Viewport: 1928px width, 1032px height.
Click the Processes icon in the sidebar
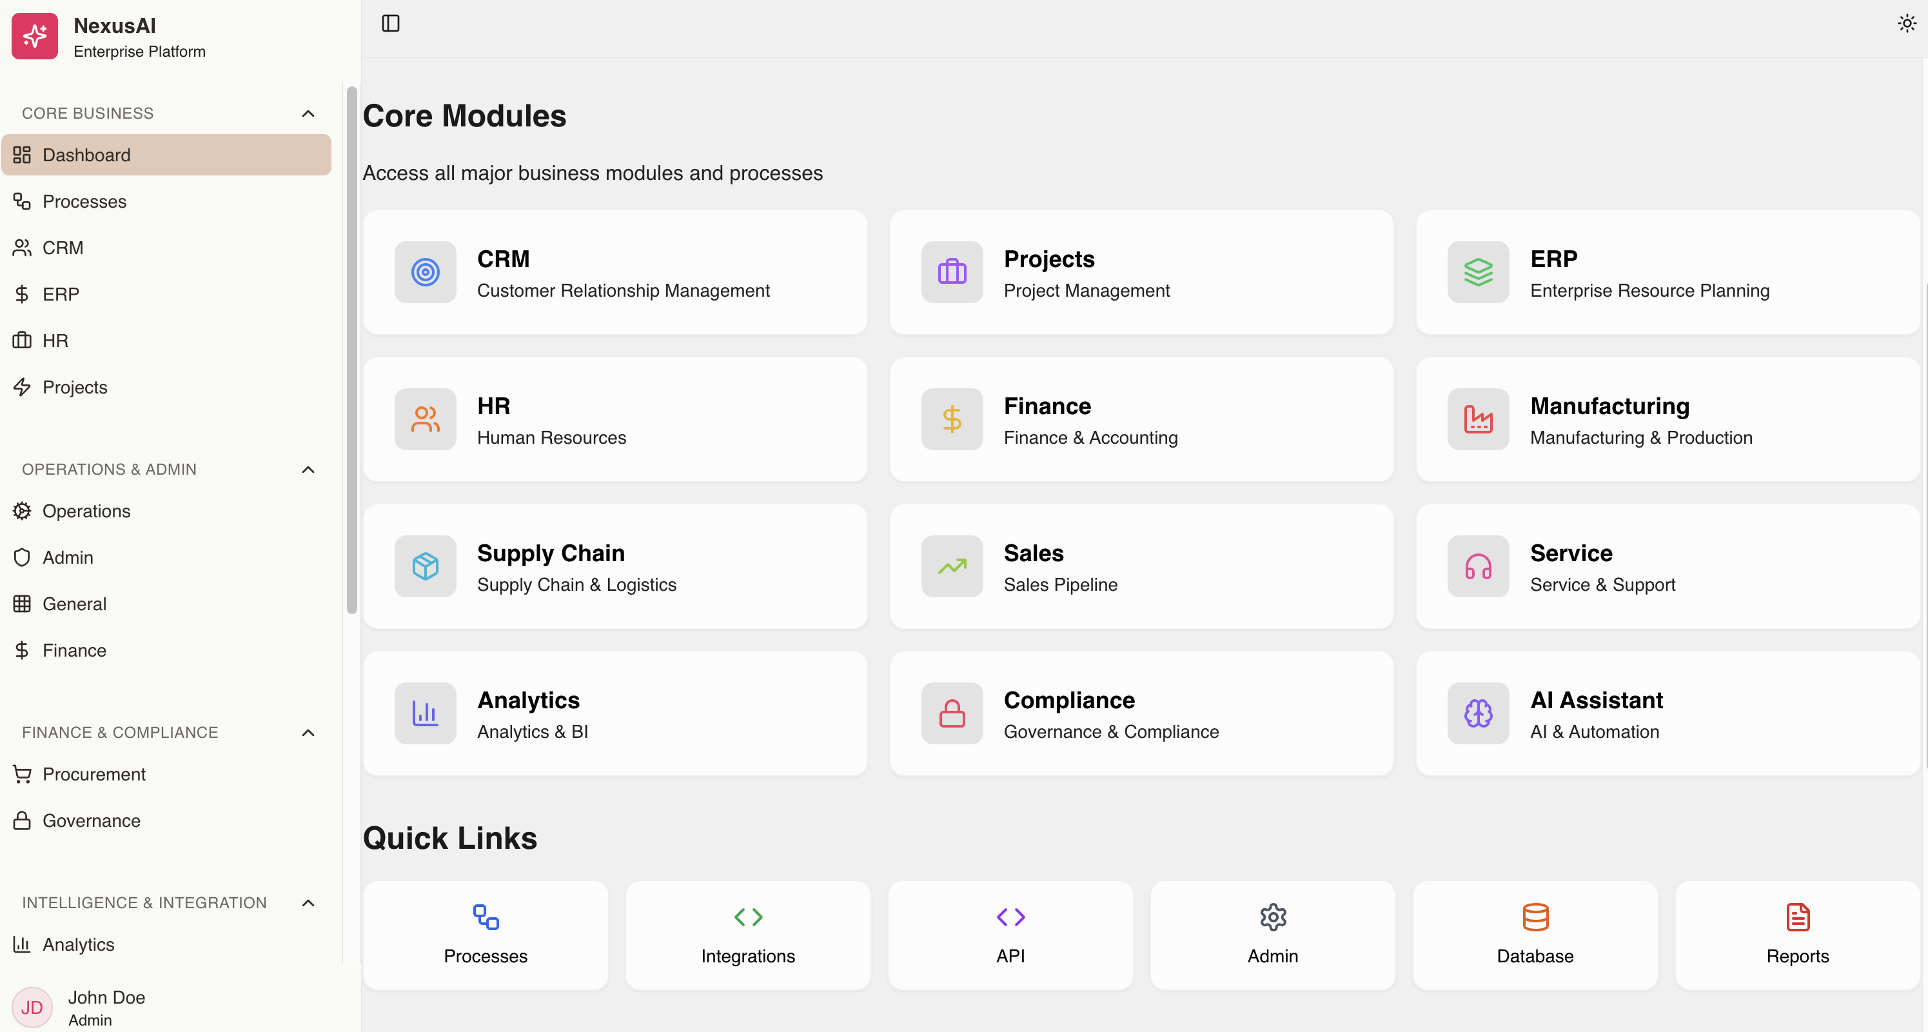21,201
